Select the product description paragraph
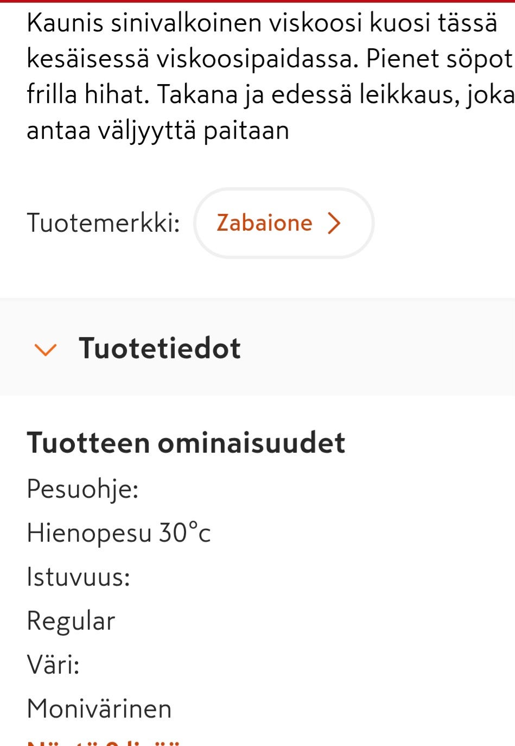Screen dimensions: 515x746 [255, 76]
